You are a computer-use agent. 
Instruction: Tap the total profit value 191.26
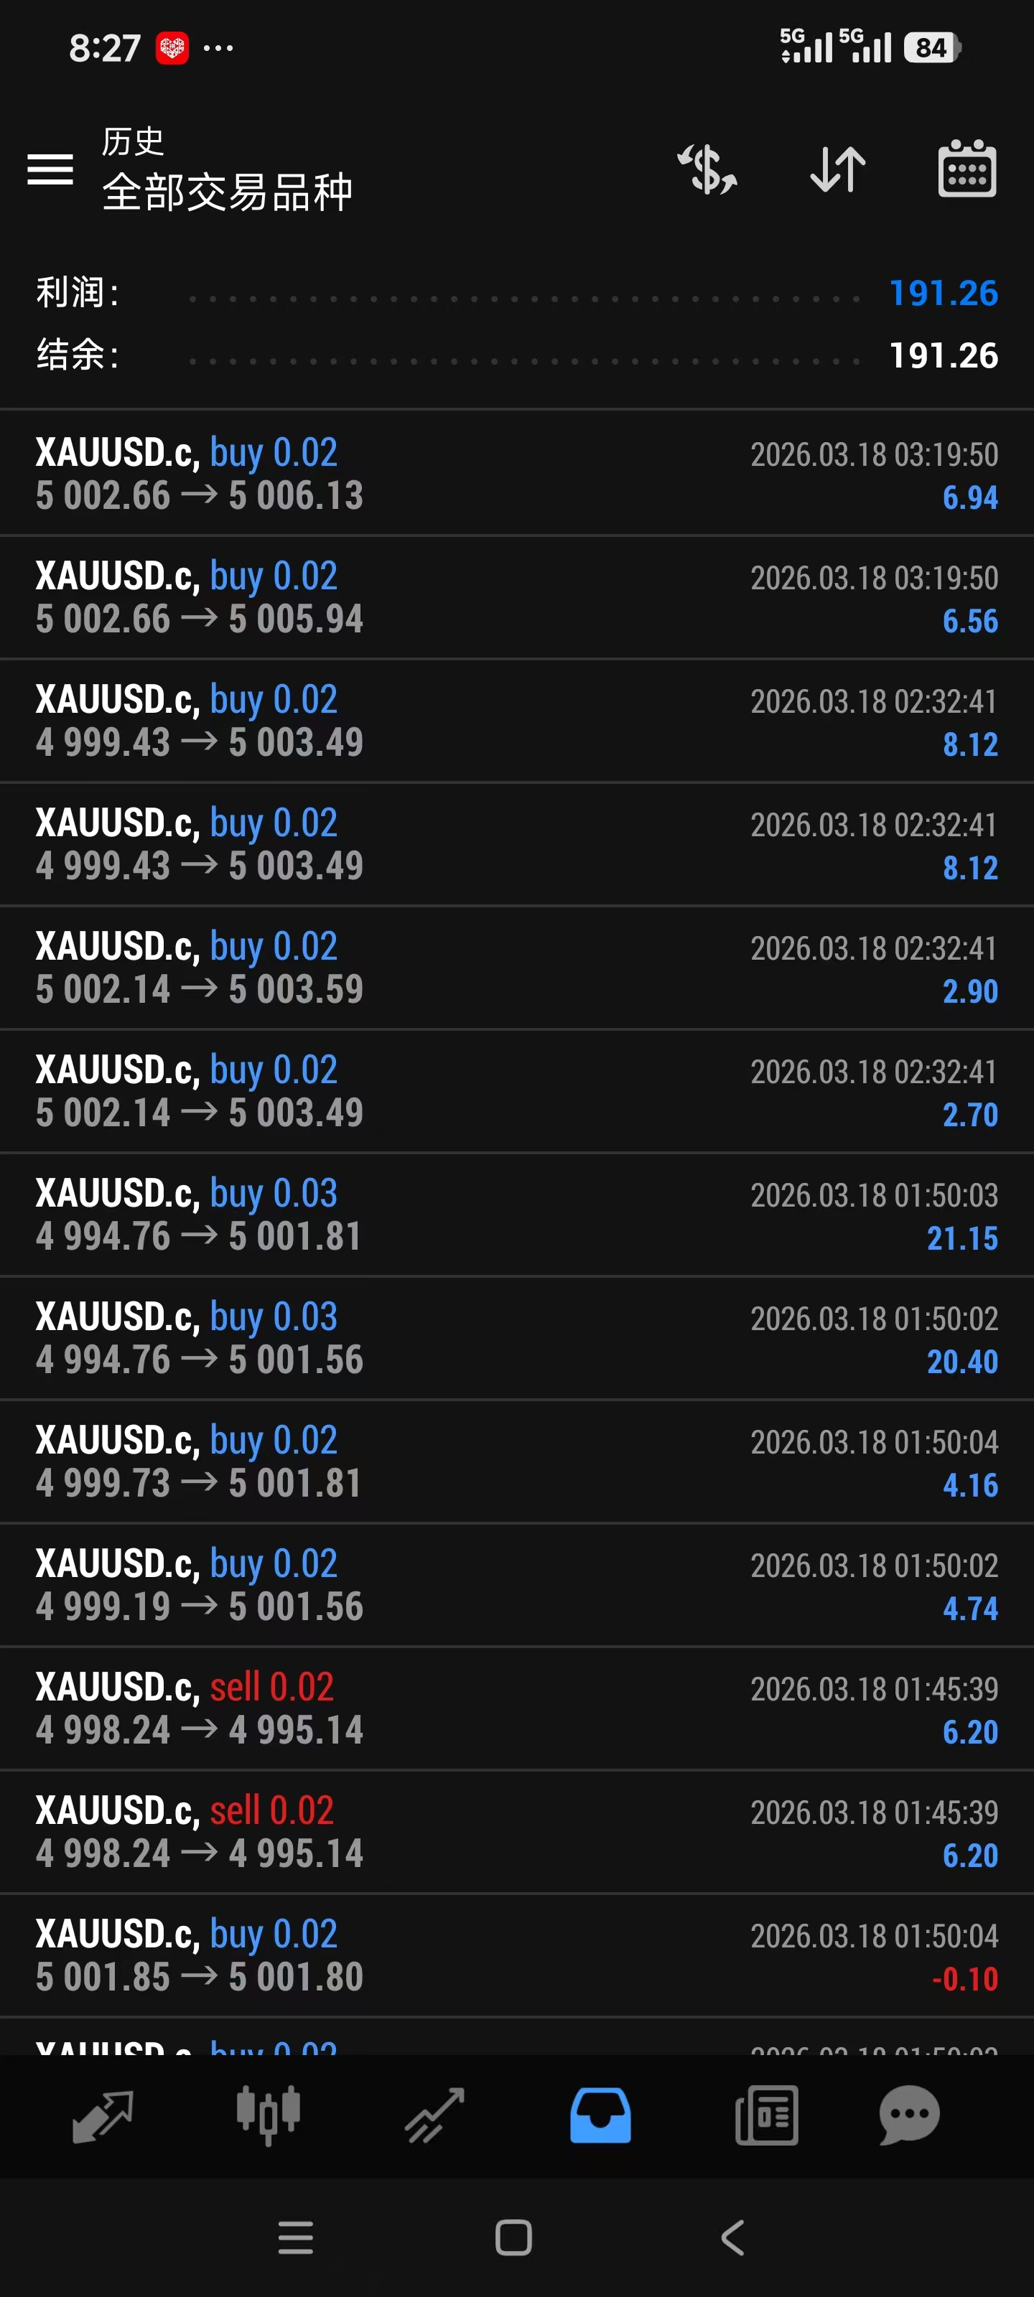pos(943,292)
